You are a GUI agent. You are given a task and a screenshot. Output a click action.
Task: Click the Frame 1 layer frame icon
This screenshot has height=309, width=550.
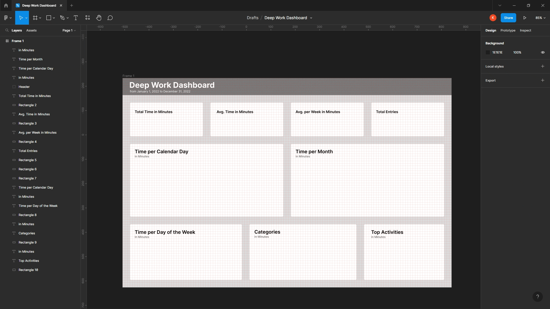7,41
